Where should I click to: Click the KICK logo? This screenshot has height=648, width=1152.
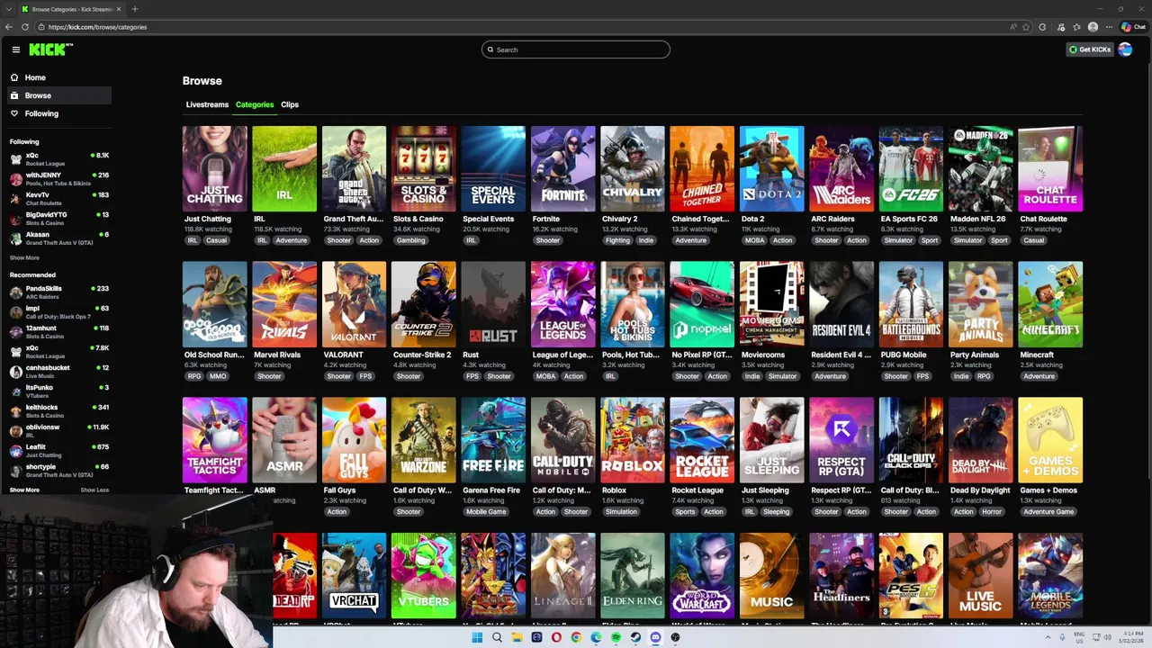click(x=49, y=49)
